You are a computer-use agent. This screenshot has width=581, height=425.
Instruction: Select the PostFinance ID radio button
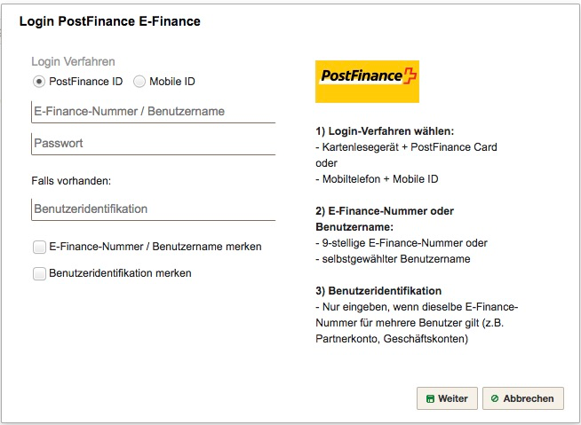coord(39,82)
